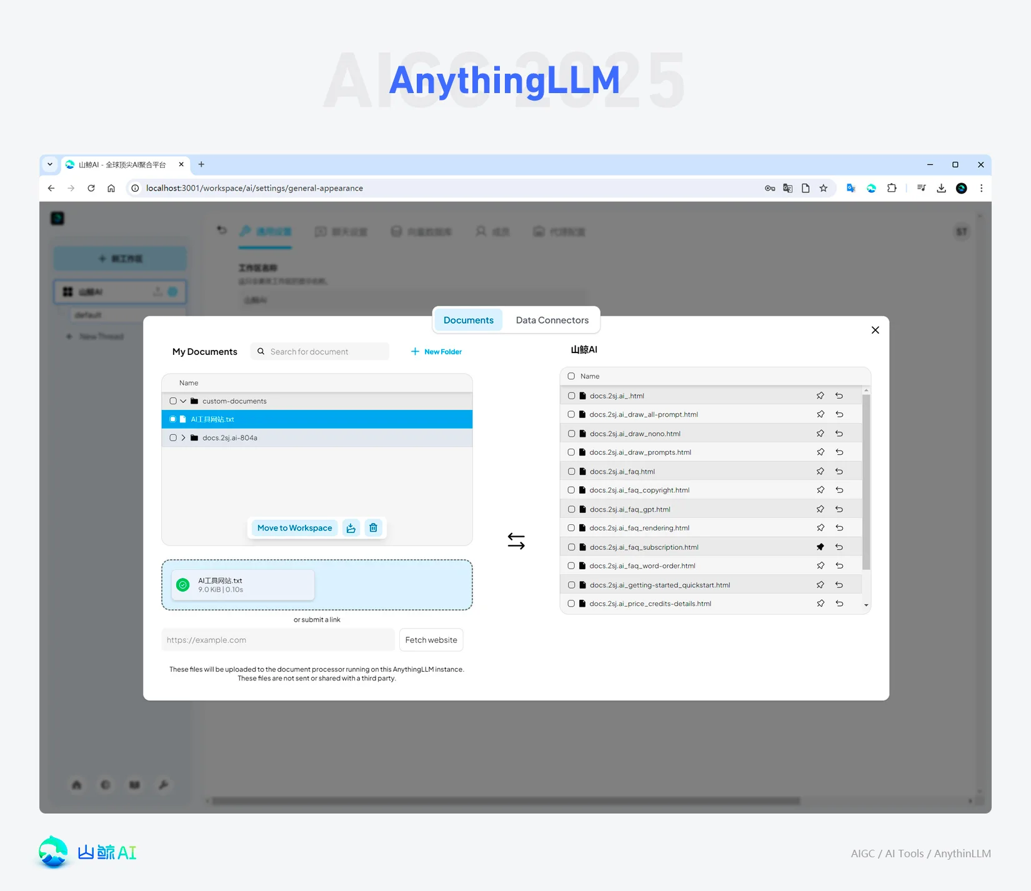Screen dimensions: 1031x891
Task: Uncheck the AI工具网站.txt file checkbox
Action: coord(173,419)
